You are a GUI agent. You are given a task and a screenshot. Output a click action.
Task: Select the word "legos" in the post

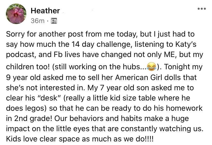[x=35, y=108]
